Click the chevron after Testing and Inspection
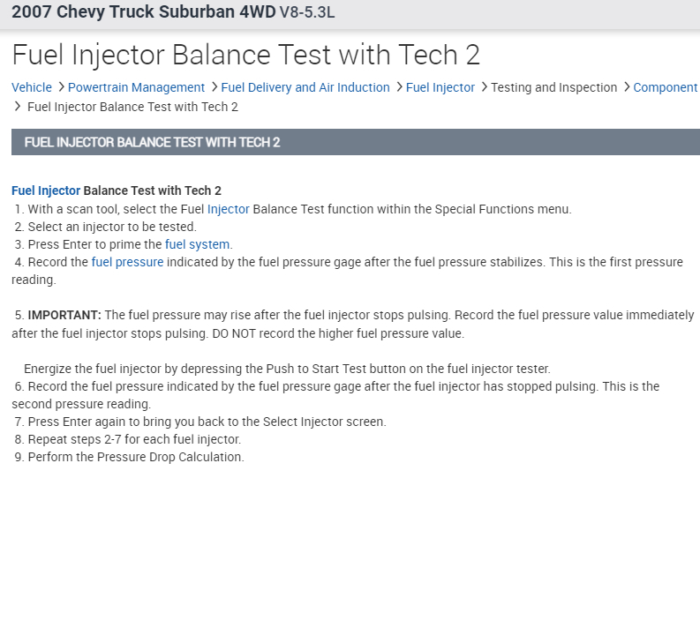 (x=626, y=87)
